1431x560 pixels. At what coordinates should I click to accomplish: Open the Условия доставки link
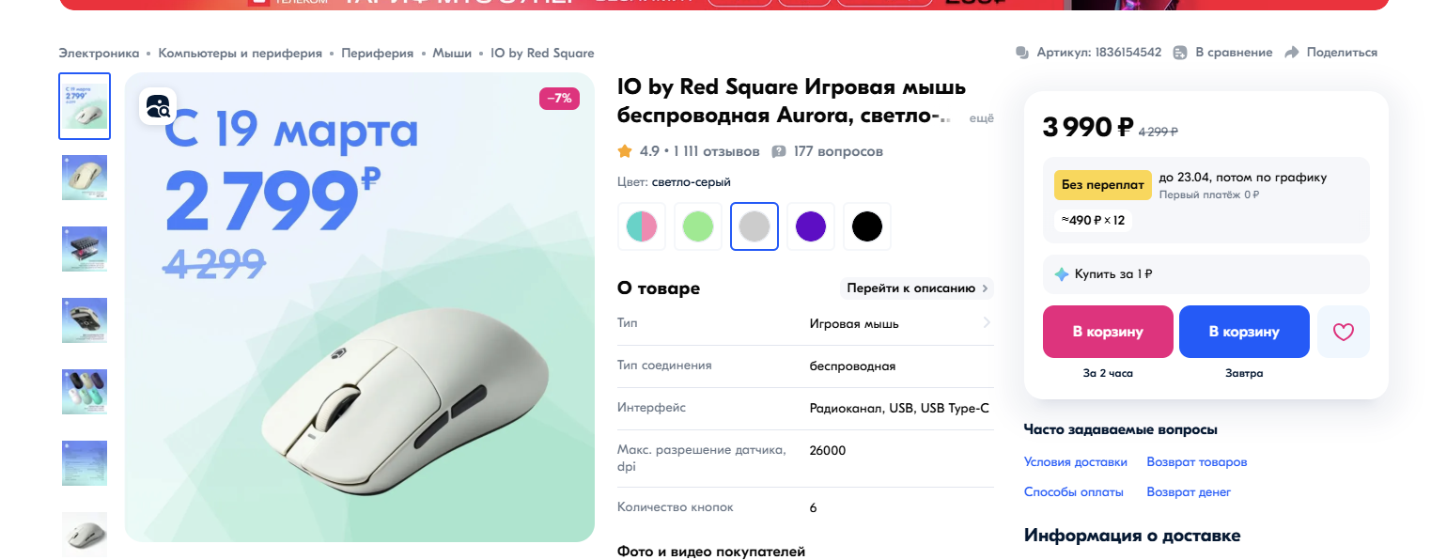click(1076, 462)
